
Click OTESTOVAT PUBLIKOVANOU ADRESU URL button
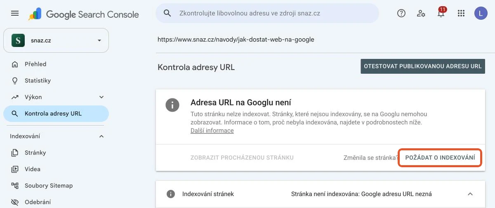click(423, 66)
